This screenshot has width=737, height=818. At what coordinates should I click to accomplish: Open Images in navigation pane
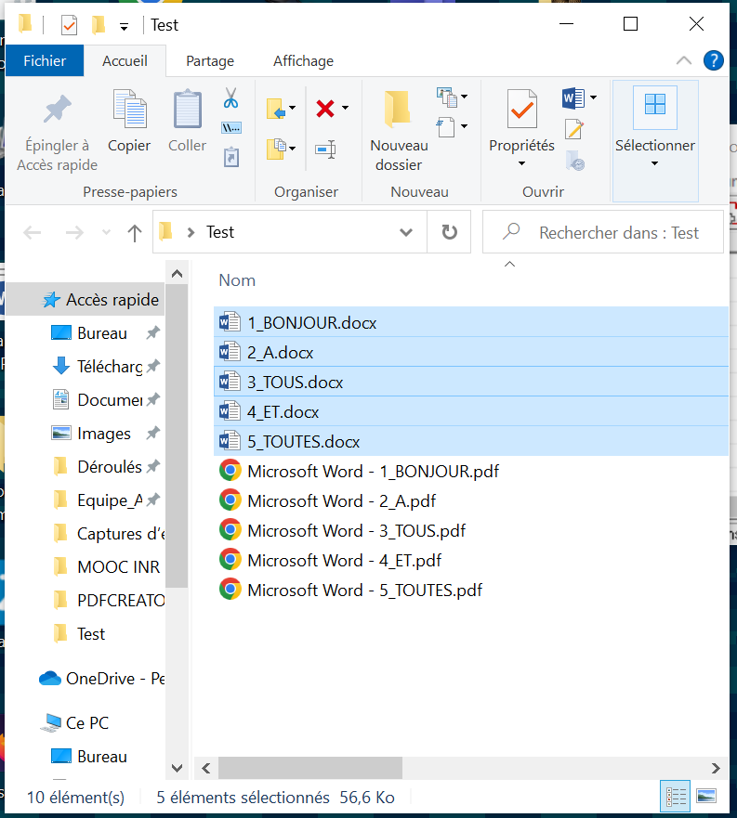[104, 433]
